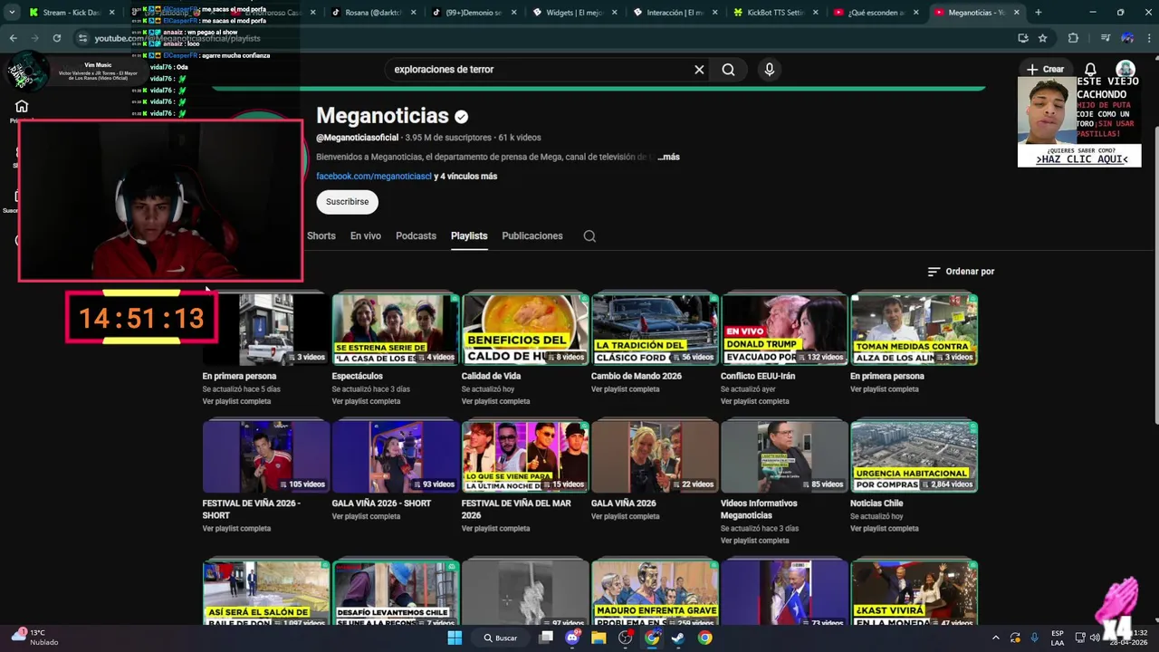Start voice search with microphone icon
Viewport: 1159px width, 652px height.
coord(770,70)
